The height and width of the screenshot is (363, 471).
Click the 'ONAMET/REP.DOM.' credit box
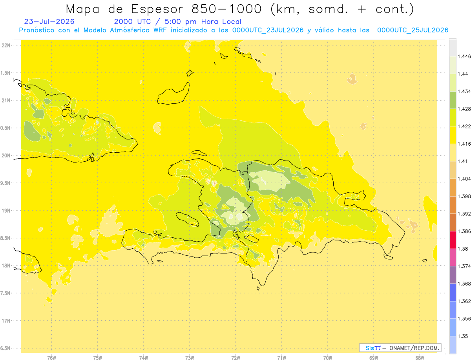pyautogui.click(x=400, y=348)
